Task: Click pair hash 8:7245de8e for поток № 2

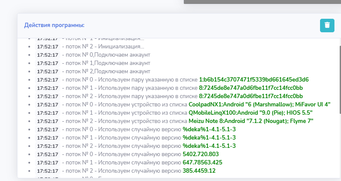Action: (251, 96)
